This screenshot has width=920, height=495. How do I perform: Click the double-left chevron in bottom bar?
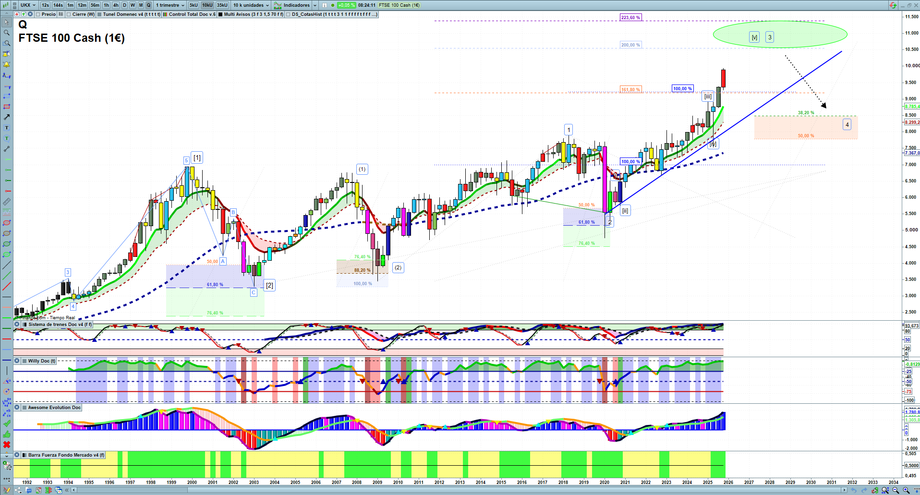[x=67, y=490]
